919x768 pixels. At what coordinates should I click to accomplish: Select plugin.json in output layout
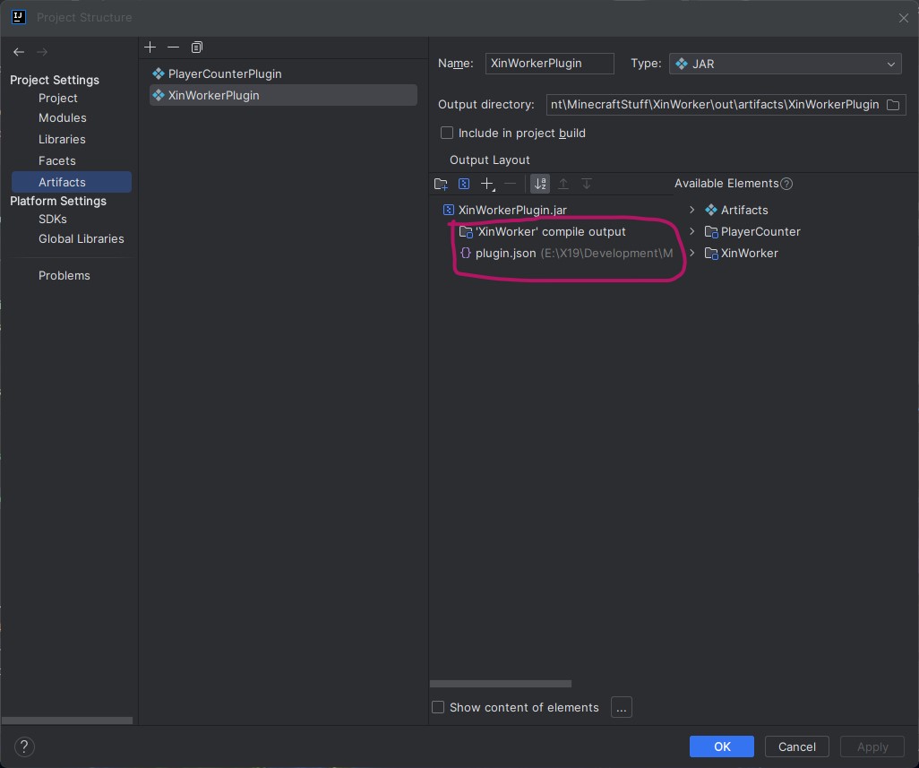[x=506, y=254]
